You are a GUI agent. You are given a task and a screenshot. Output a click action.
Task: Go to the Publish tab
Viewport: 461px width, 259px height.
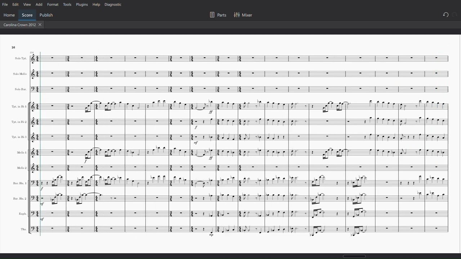pyautogui.click(x=46, y=15)
